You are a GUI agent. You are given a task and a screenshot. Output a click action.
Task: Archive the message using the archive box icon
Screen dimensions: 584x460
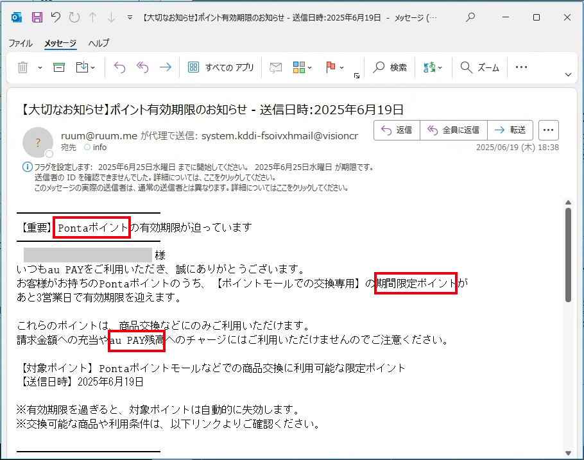coord(59,67)
